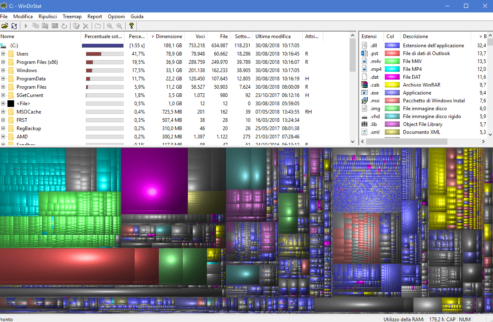Viewport: 493px width, 322px height.
Task: Click the Descrizione column header
Action: [x=415, y=36]
